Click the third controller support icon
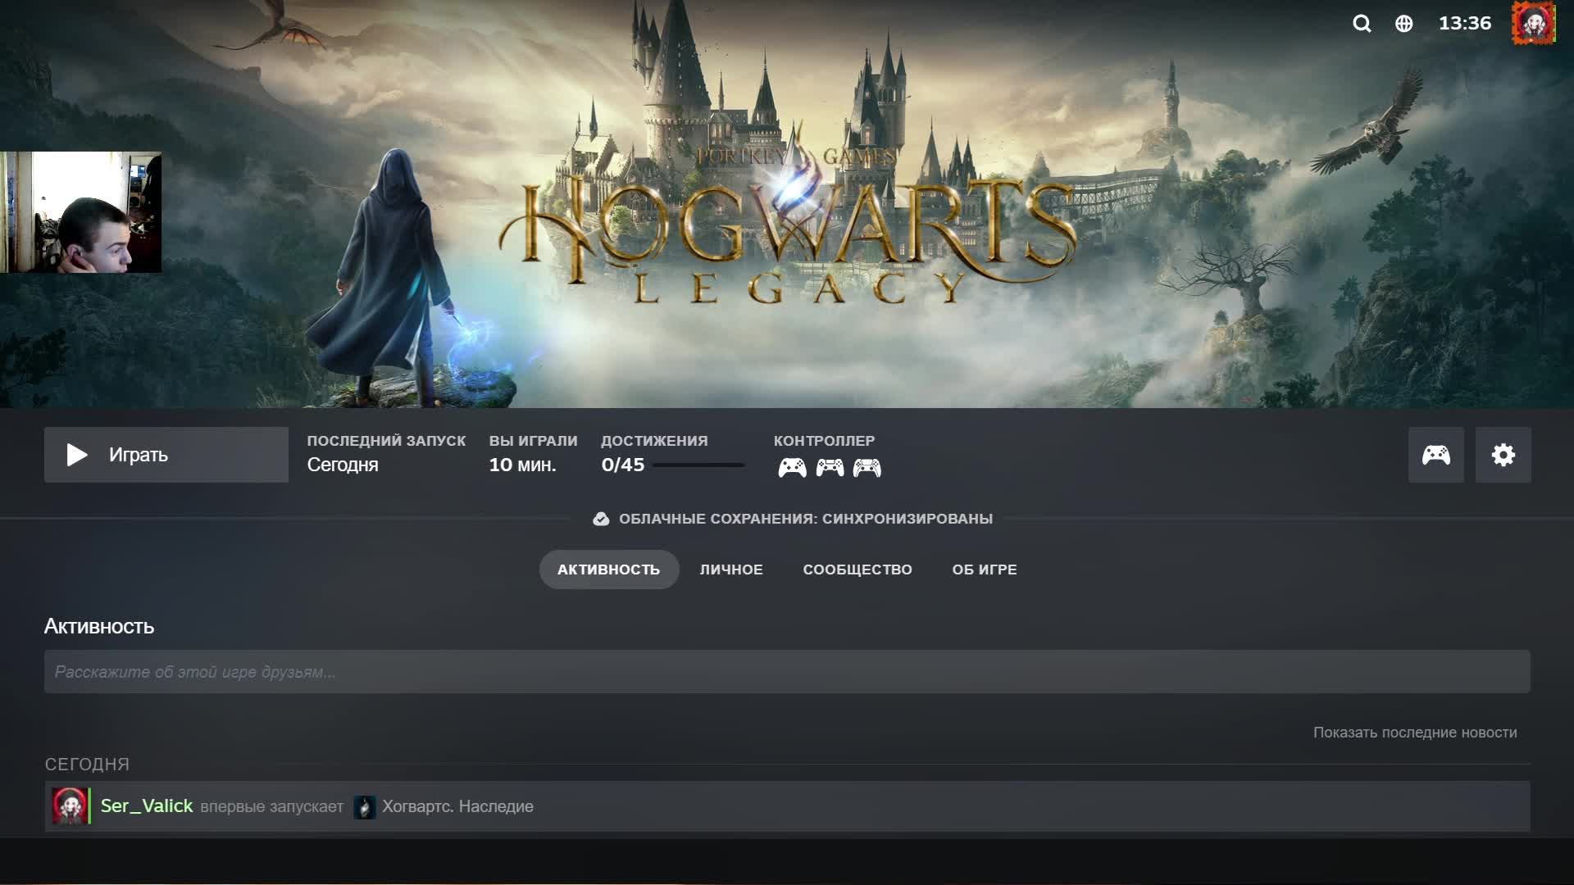 point(867,468)
